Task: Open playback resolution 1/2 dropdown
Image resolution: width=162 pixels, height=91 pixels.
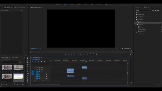Action: point(118,49)
